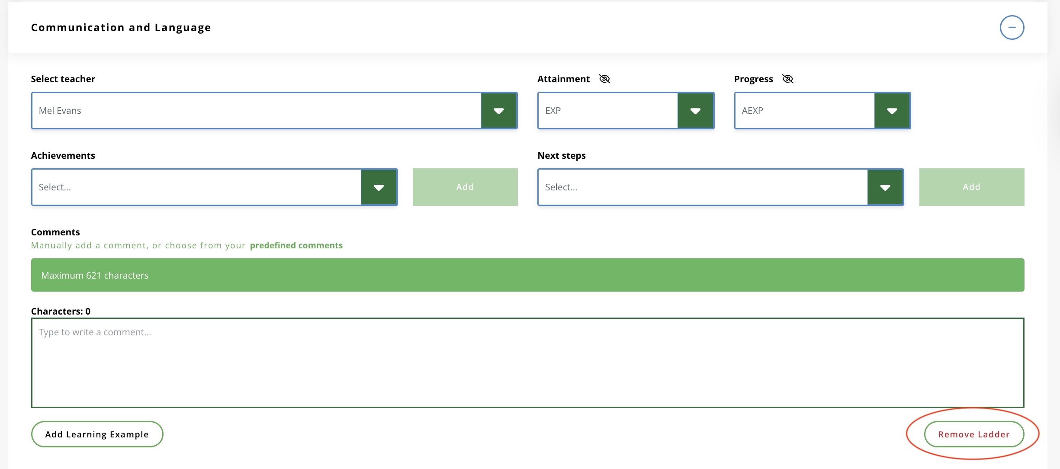The width and height of the screenshot is (1060, 469).
Task: Toggle Attainment visibility eye icon
Action: (604, 79)
